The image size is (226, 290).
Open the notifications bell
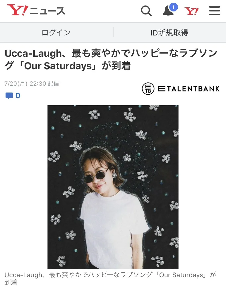168,11
